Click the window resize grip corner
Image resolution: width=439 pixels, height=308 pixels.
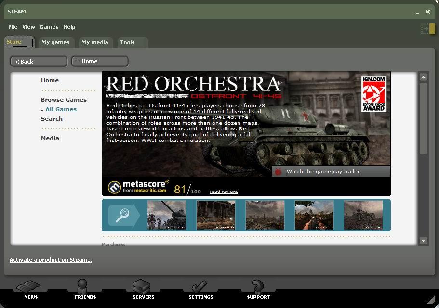(x=430, y=300)
